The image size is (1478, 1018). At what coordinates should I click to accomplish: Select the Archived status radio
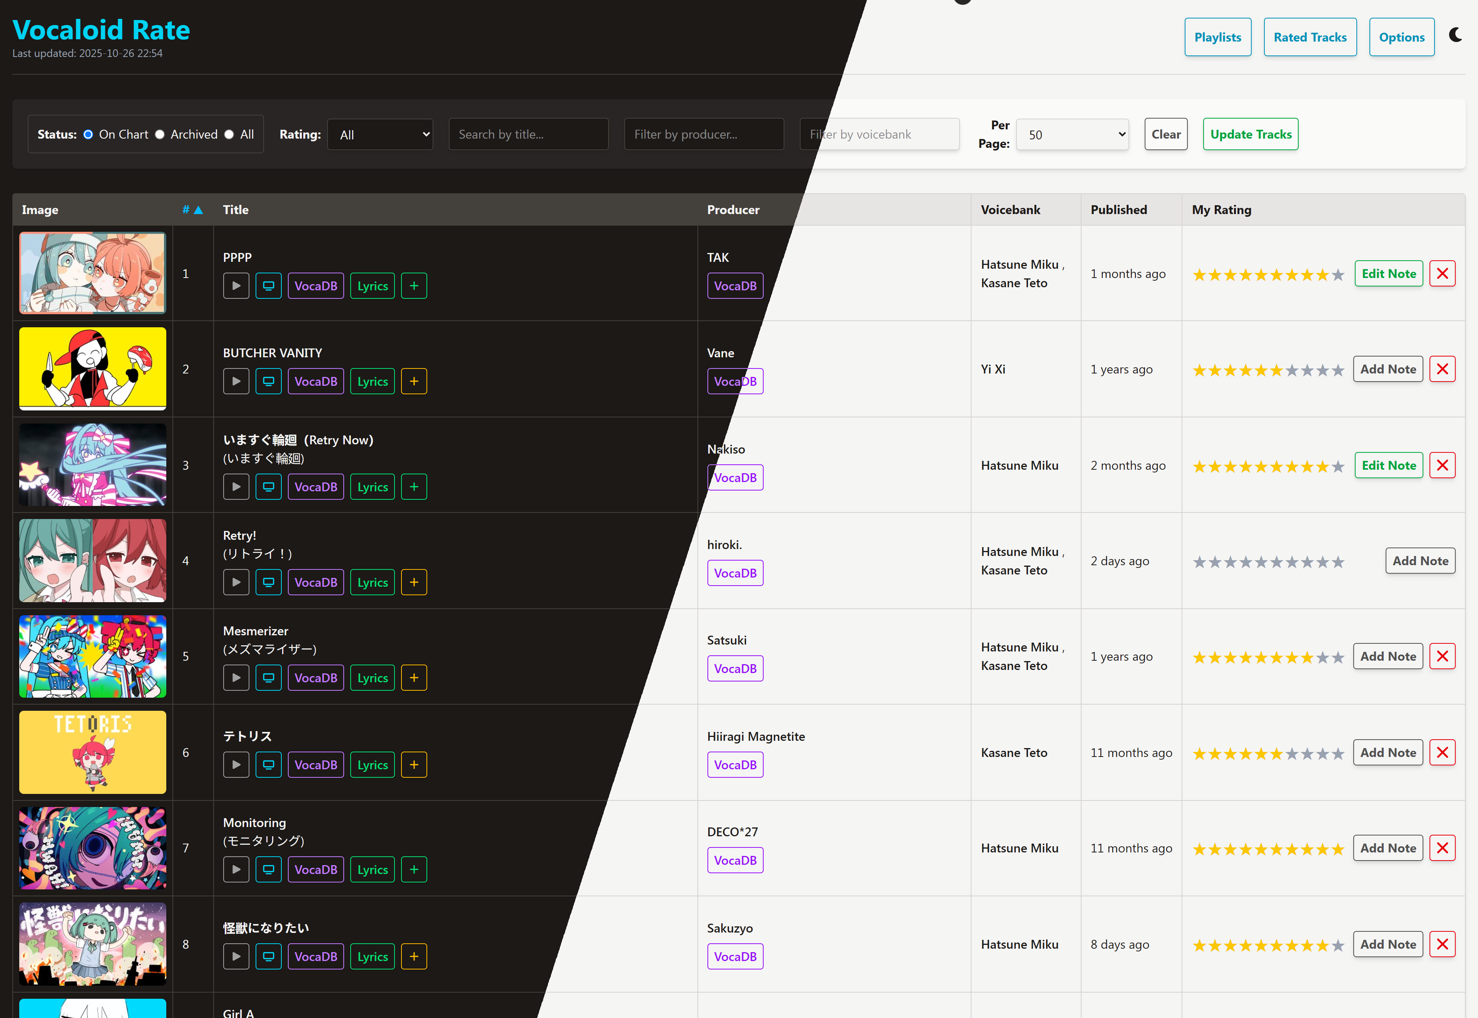click(159, 135)
